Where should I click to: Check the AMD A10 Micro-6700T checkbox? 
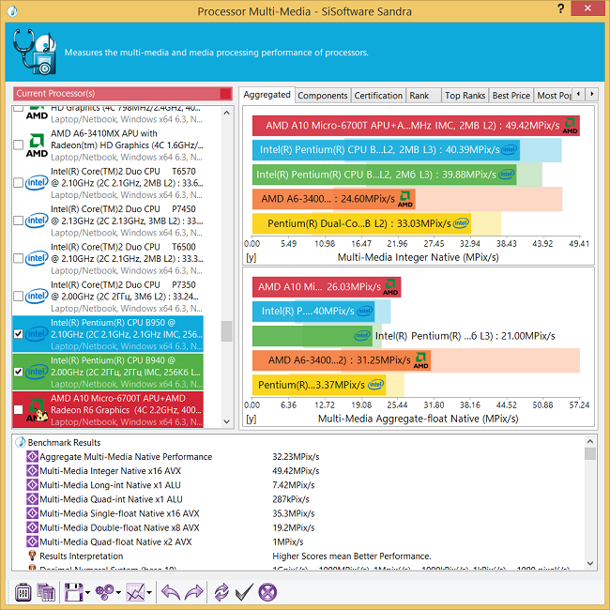click(18, 409)
